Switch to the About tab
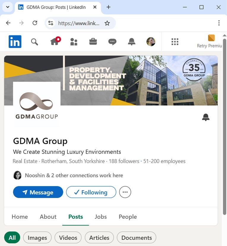Image resolution: width=227 pixels, height=246 pixels. pos(48,217)
